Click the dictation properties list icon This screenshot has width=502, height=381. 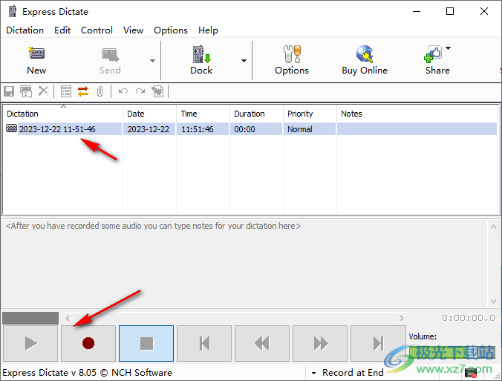point(66,91)
